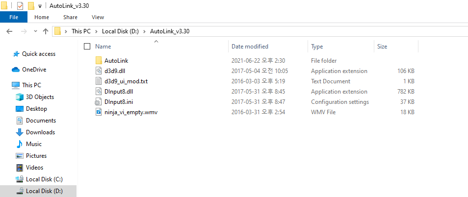Toggle the select-all checkbox beside Name
This screenshot has height=197, width=468.
[x=87, y=47]
